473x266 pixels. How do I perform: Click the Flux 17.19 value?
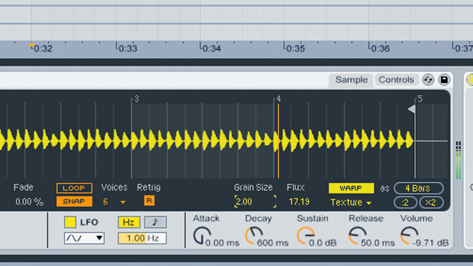pyautogui.click(x=299, y=201)
